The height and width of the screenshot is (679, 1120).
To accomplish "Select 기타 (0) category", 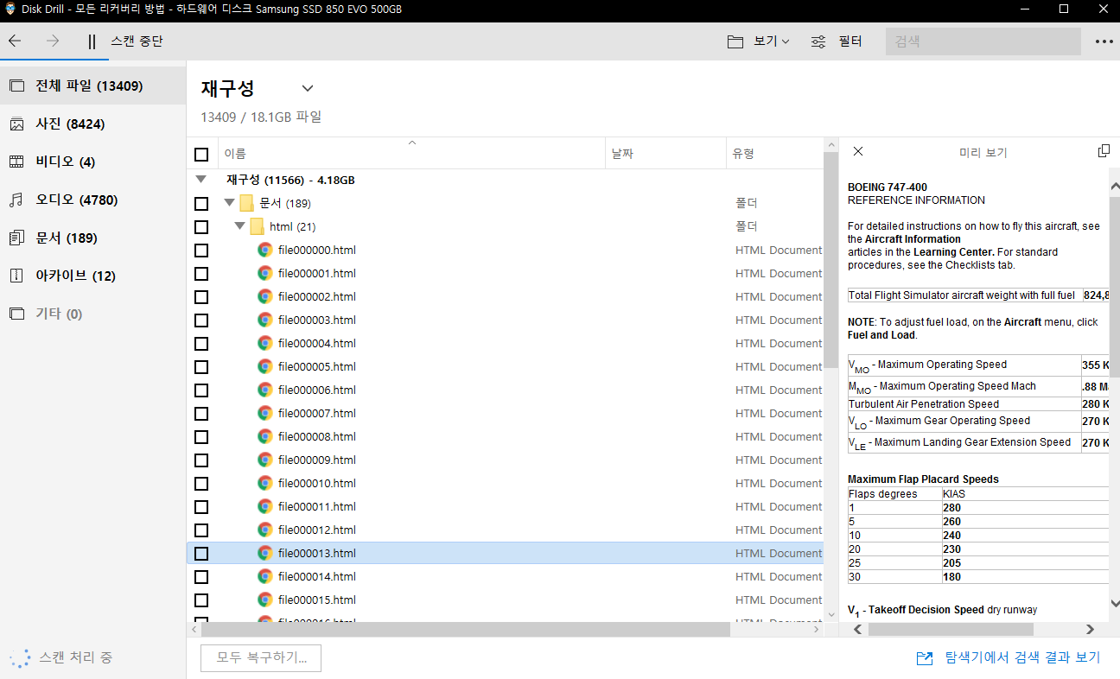I will (92, 314).
